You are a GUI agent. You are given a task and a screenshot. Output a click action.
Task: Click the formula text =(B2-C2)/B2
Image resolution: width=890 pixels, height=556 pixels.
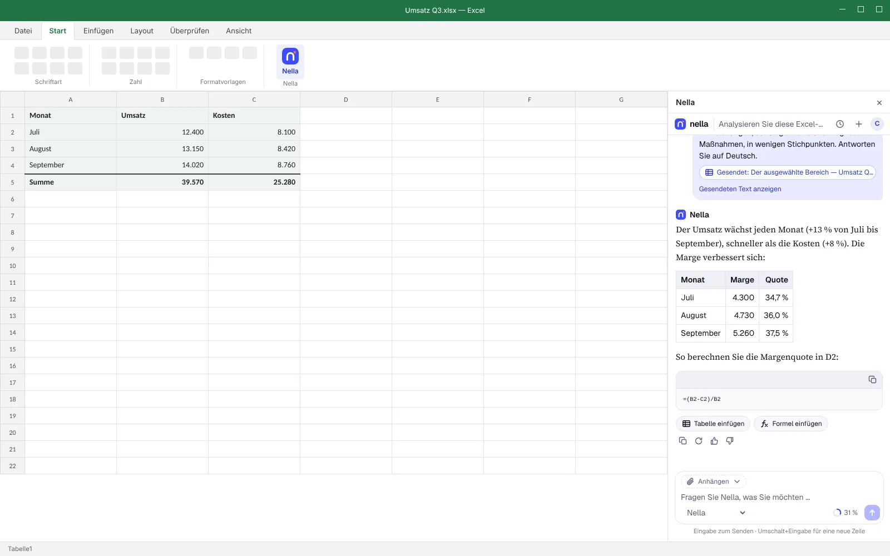(x=701, y=399)
